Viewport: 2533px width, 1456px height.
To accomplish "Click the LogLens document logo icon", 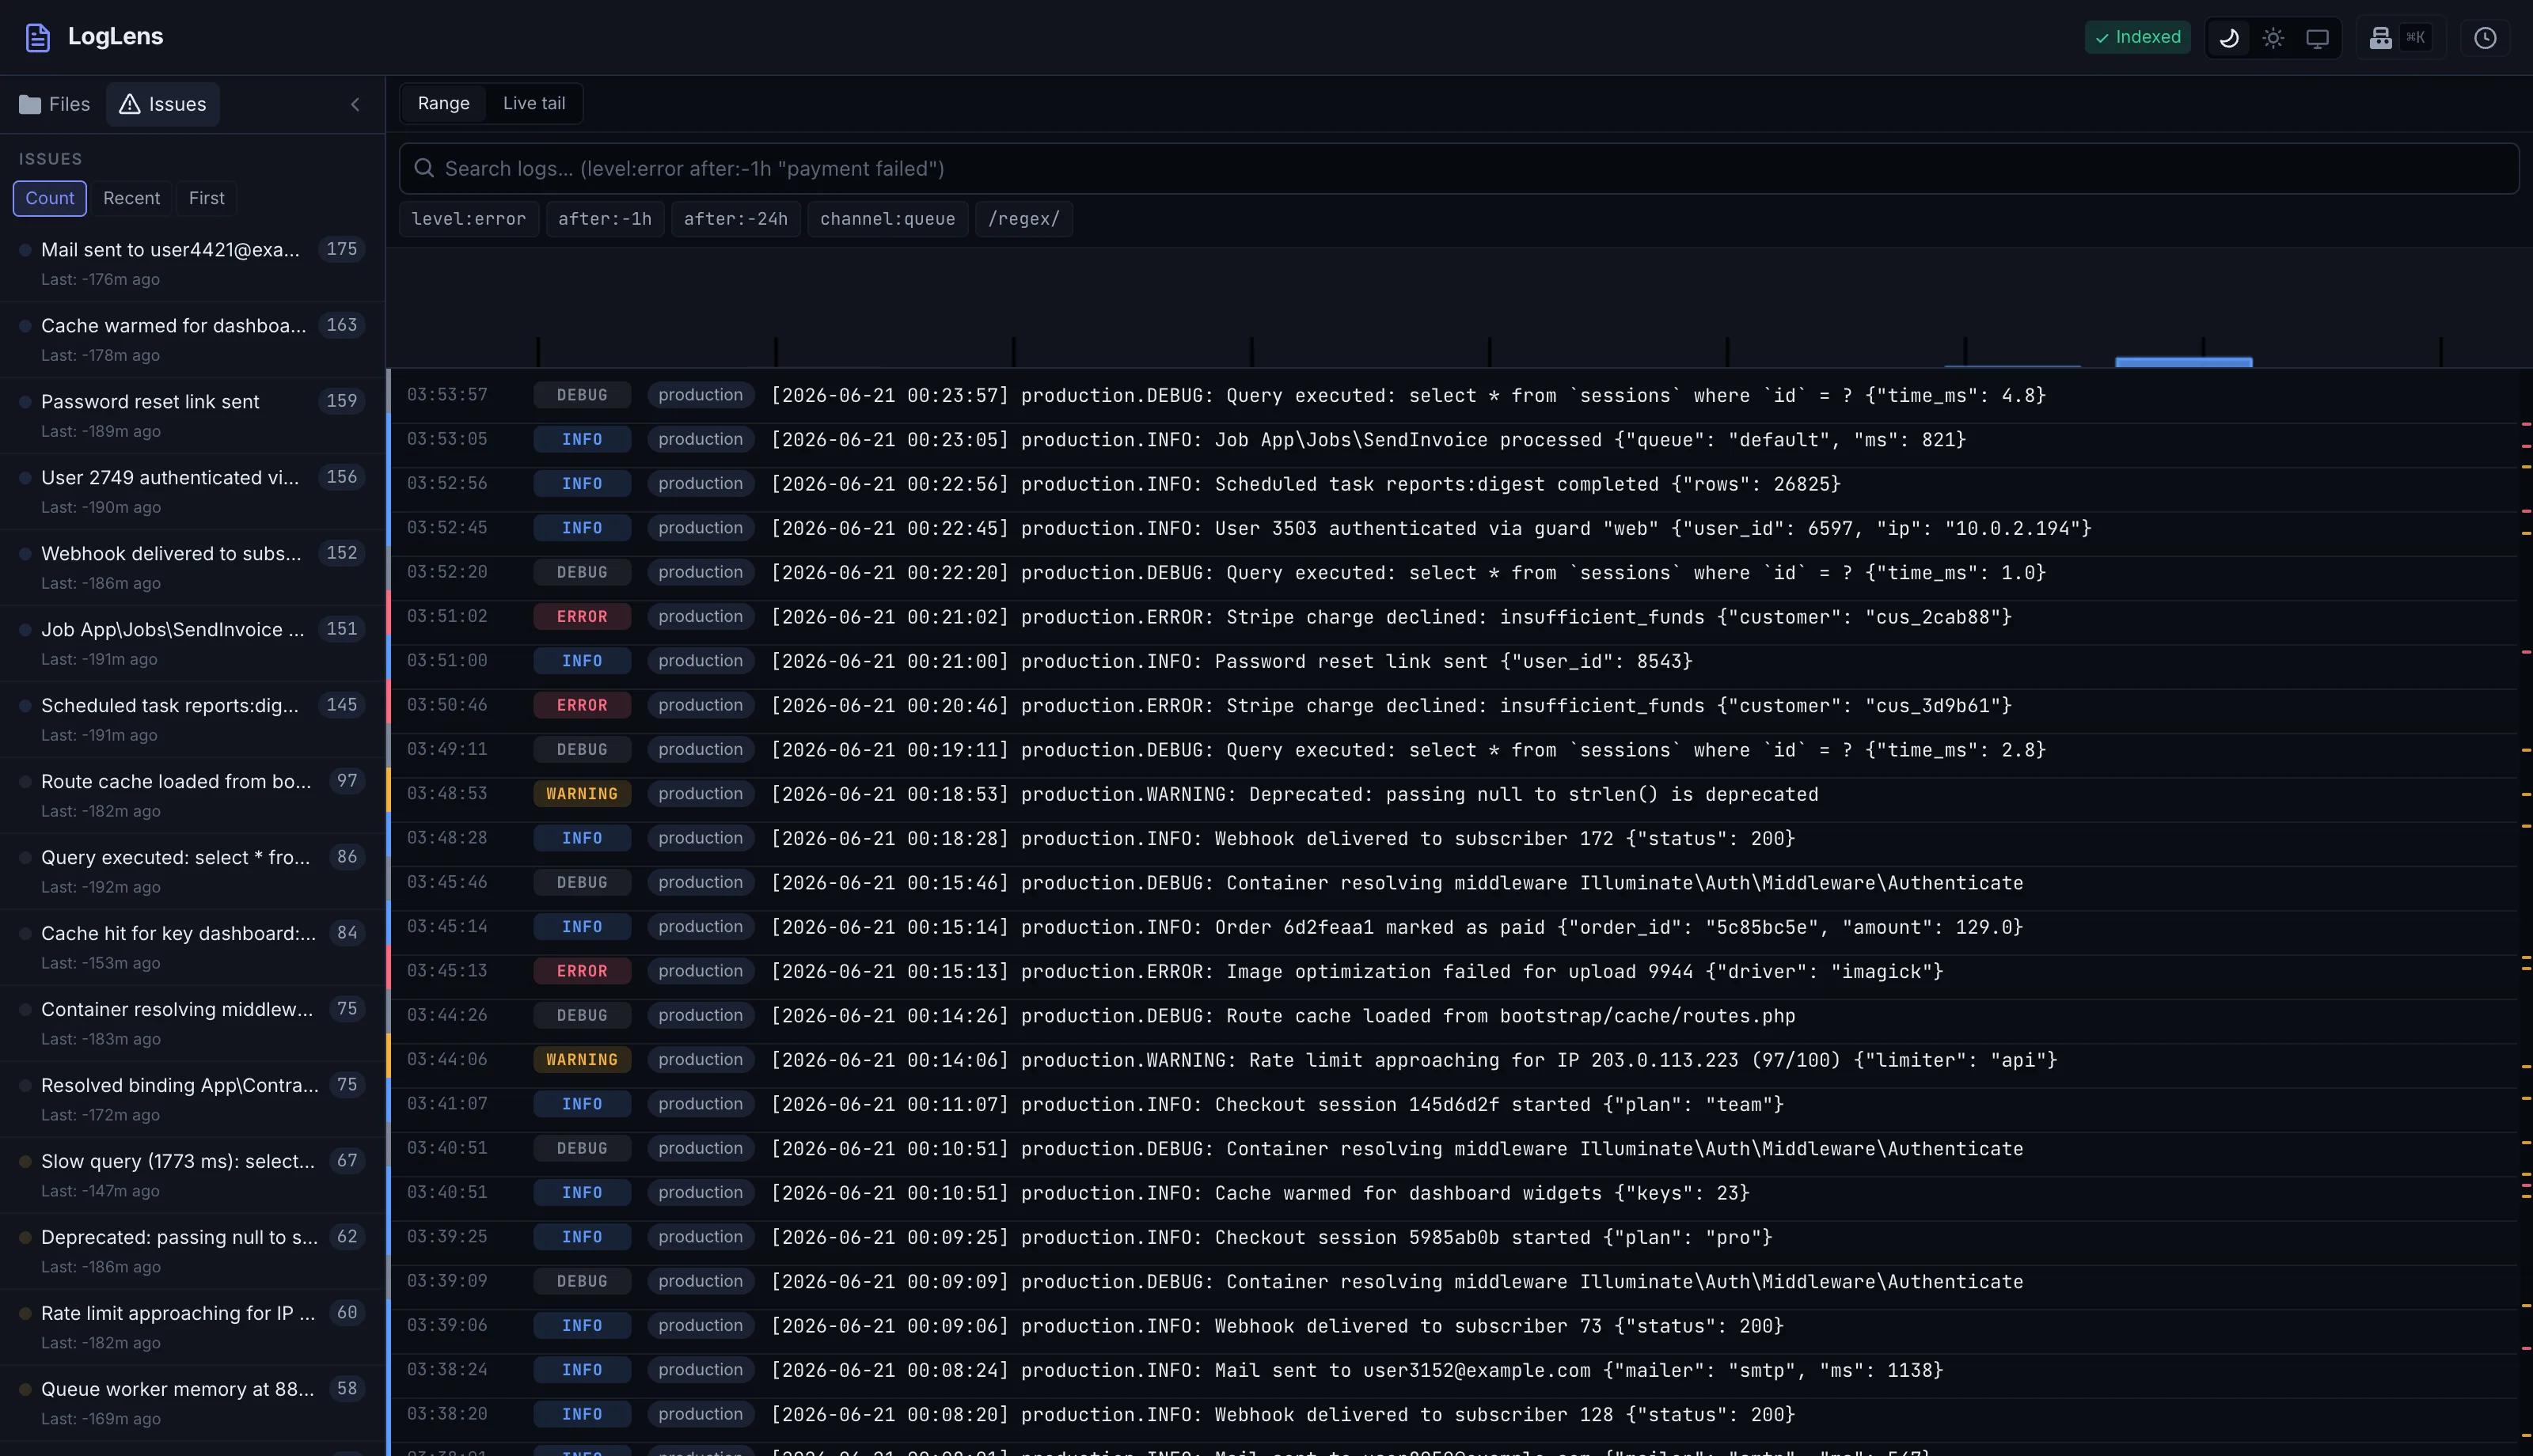I will pyautogui.click(x=37, y=37).
